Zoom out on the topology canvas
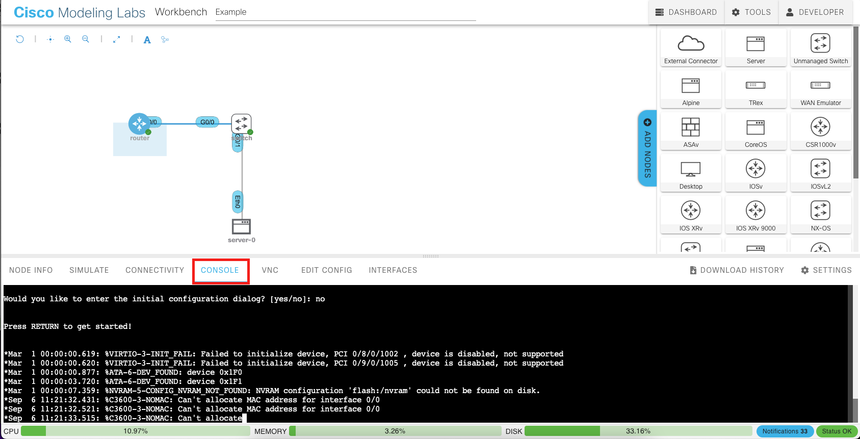Image resolution: width=860 pixels, height=439 pixels. (x=86, y=39)
